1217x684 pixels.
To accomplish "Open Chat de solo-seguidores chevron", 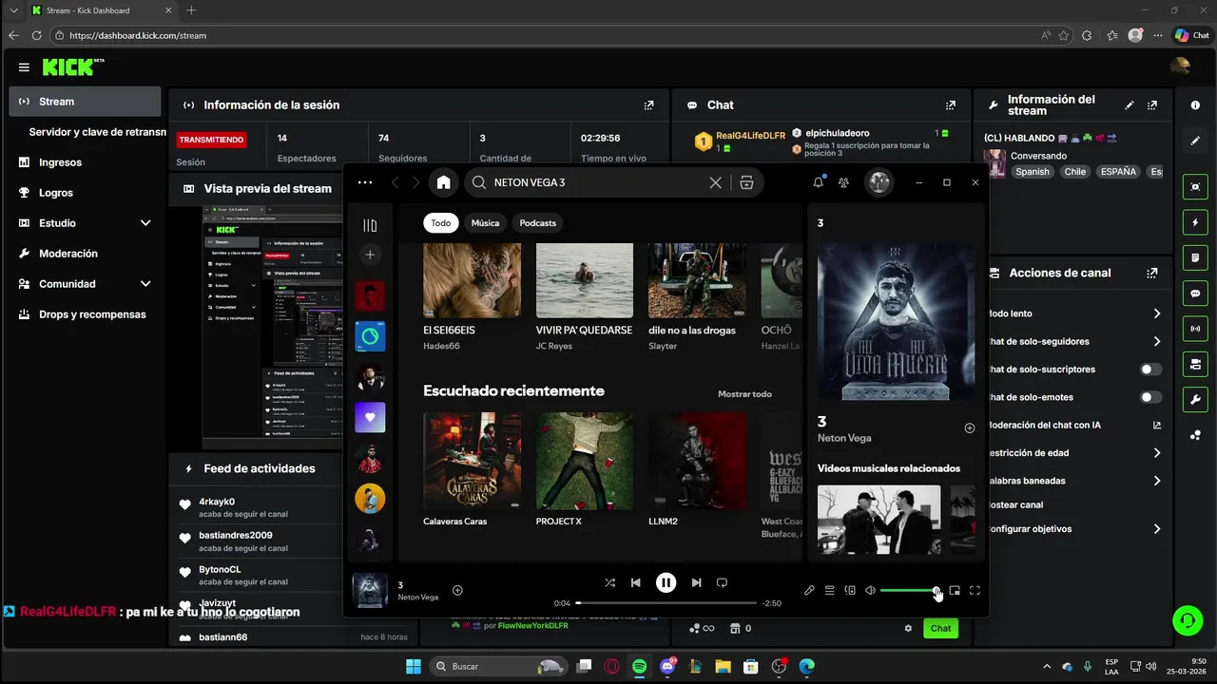I will 1157,341.
